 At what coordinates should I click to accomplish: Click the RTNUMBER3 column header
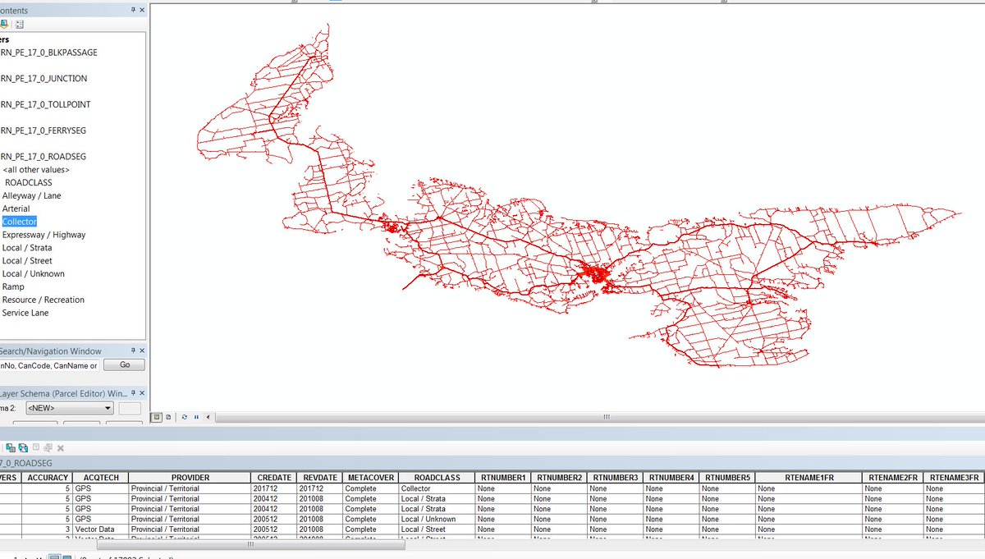point(615,478)
